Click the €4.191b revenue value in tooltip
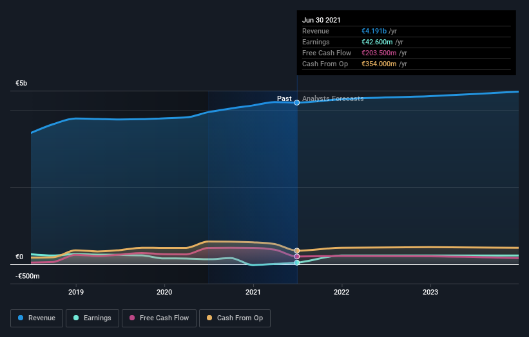 374,32
